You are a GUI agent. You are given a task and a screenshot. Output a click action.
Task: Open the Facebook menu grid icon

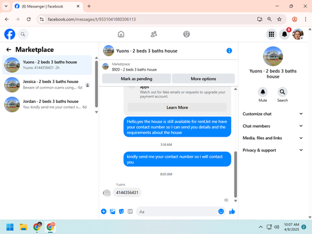pos(271,34)
